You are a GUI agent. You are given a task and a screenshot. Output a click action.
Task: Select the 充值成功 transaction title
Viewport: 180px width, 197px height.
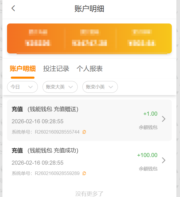click(x=45, y=151)
